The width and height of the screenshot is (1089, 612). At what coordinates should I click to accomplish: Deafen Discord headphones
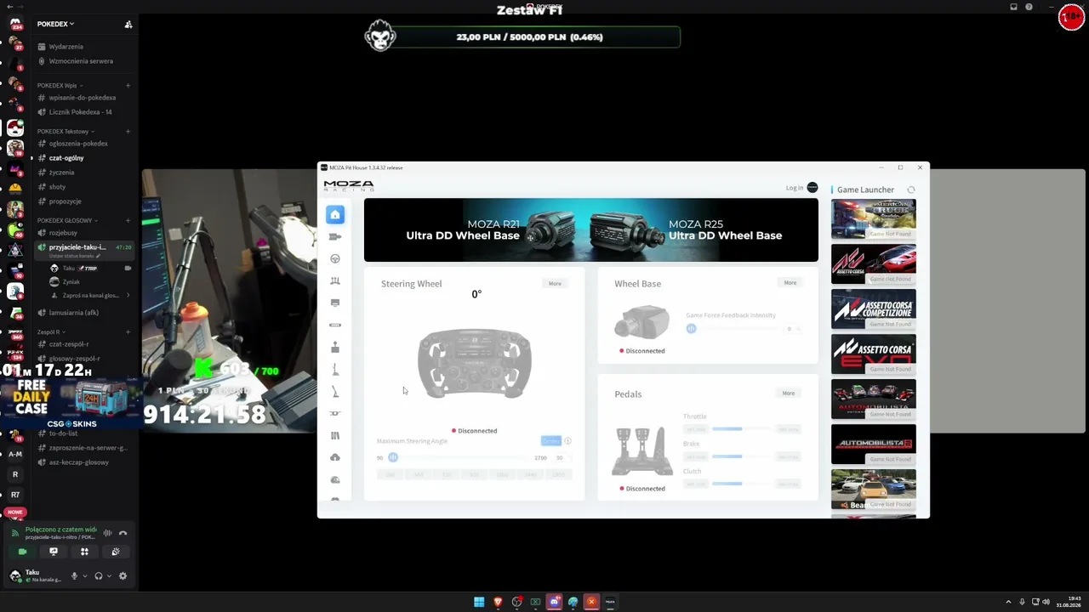click(99, 576)
